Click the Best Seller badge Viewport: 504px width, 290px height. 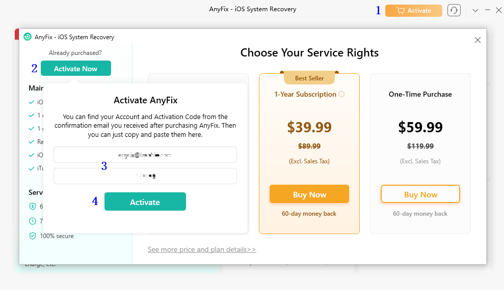[x=309, y=78]
